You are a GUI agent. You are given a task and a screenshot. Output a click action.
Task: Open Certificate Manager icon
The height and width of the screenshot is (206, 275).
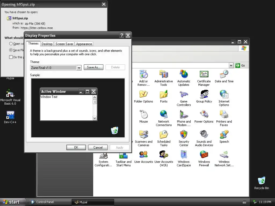click(204, 74)
